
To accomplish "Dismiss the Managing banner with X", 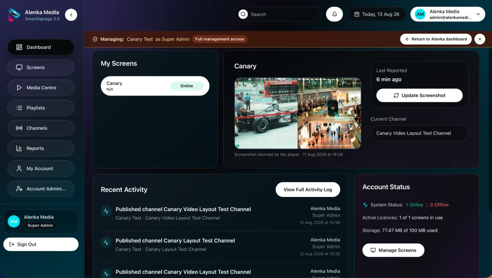I will tap(480, 39).
